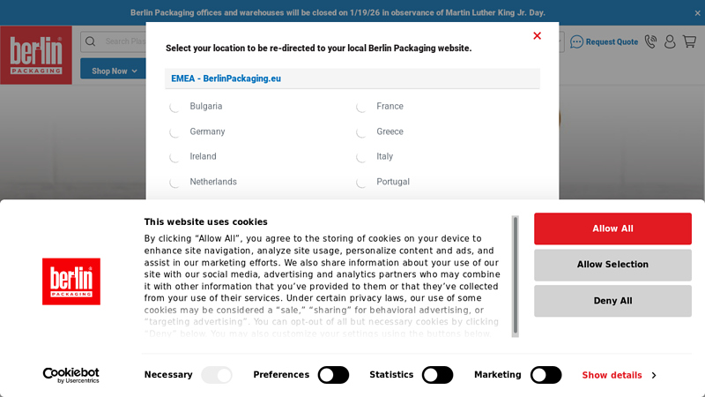
Task: Select the Germany radio option
Action: click(x=174, y=132)
